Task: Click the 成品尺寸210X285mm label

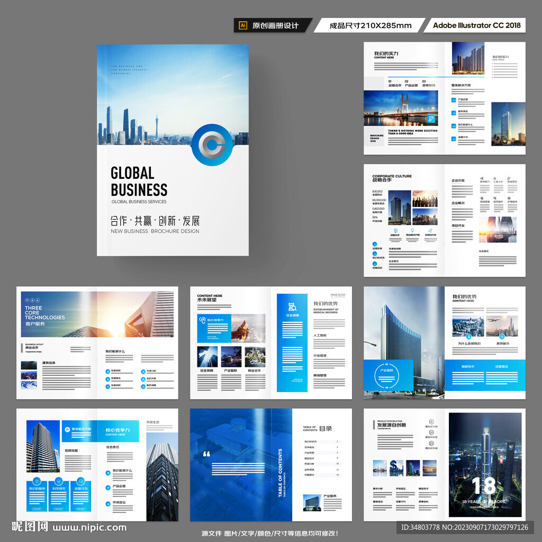Action: tap(370, 25)
